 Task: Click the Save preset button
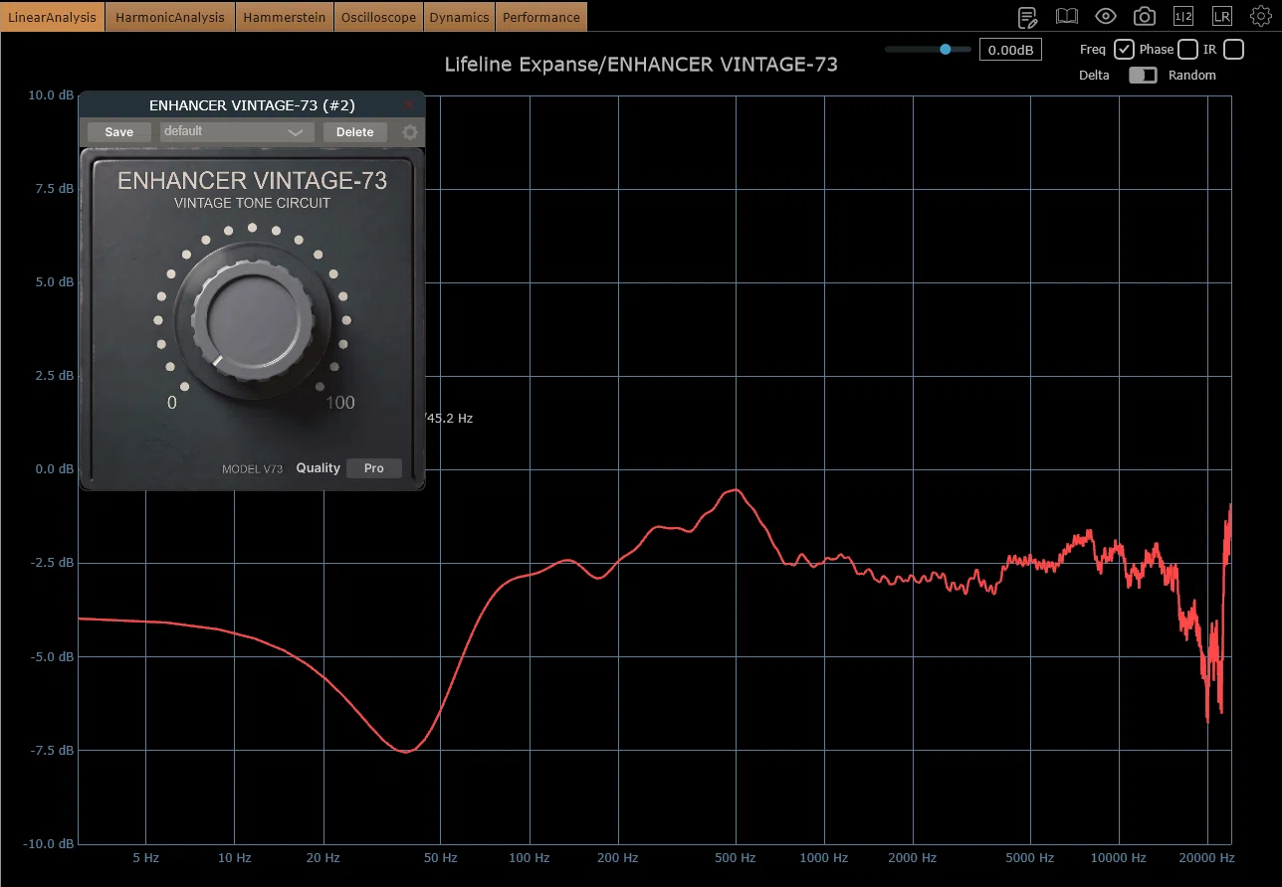click(118, 132)
